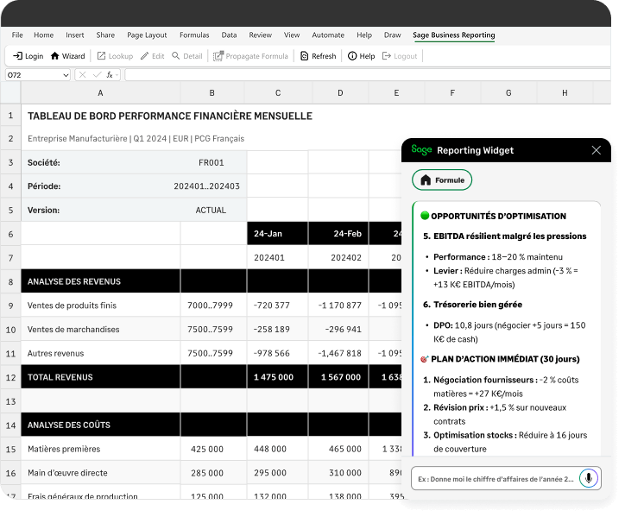Select cell with value '310 000'

pos(338,473)
